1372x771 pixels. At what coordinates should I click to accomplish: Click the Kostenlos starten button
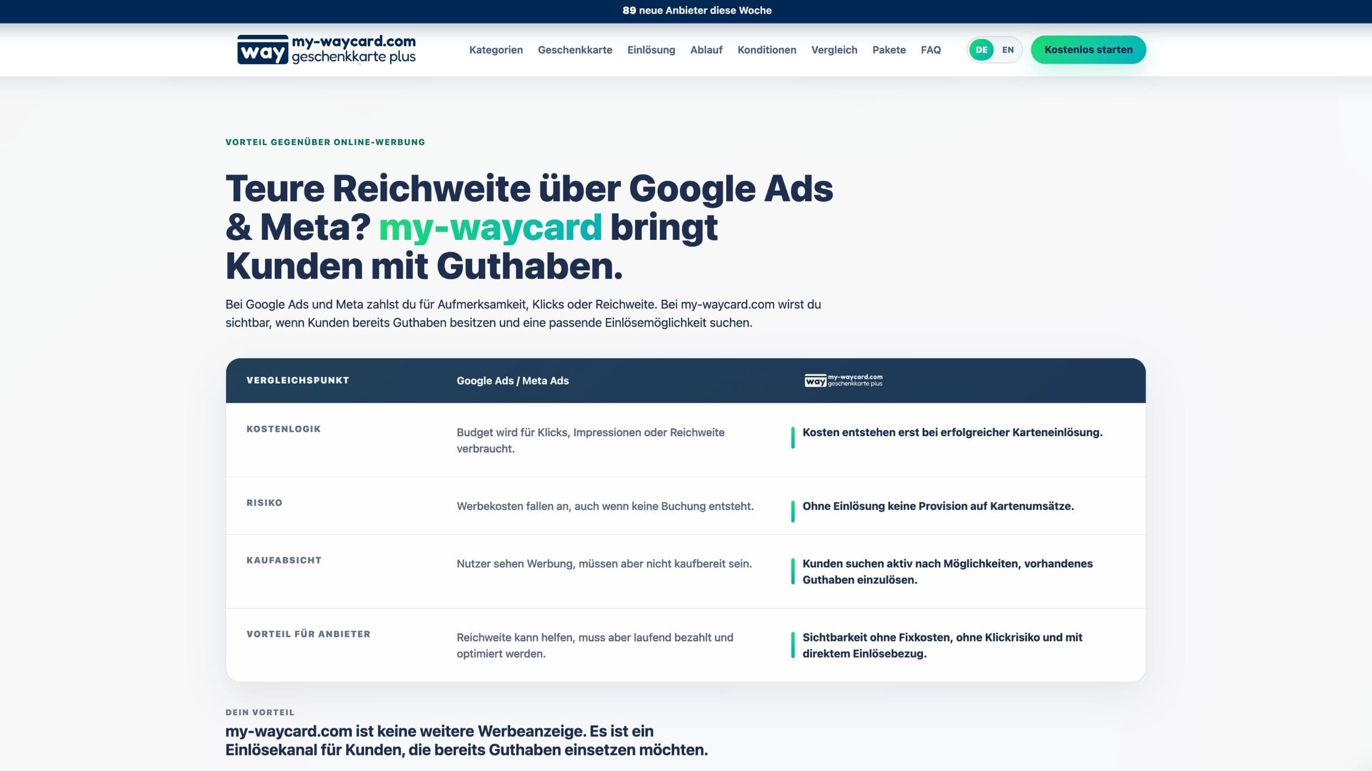pos(1088,50)
